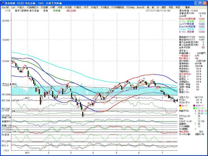Click the 5DayCMA売目標 12,623 row
Viewport: 208px width, 156px height.
[x=192, y=27]
